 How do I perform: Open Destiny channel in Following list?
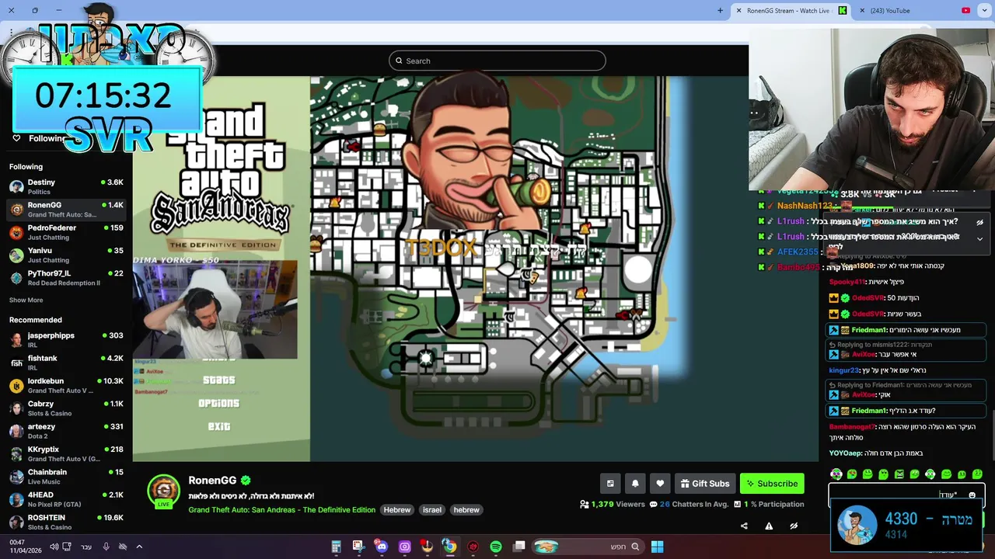pos(66,187)
